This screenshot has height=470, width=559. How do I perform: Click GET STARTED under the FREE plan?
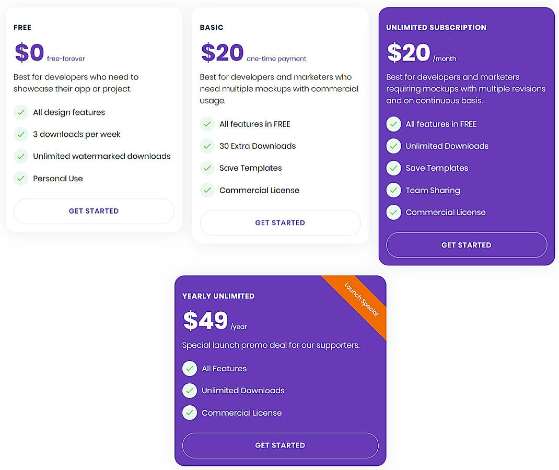click(x=94, y=211)
